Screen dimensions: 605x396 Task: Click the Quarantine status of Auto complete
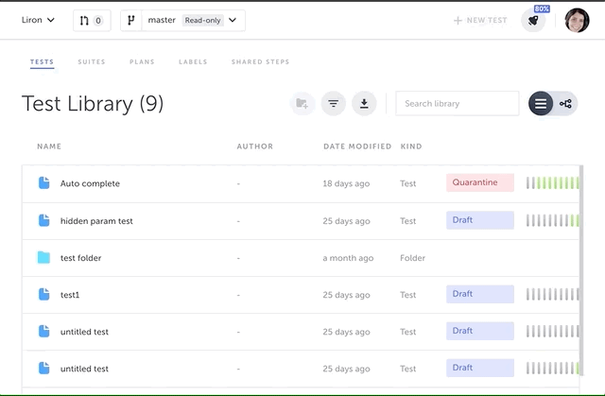[480, 182]
